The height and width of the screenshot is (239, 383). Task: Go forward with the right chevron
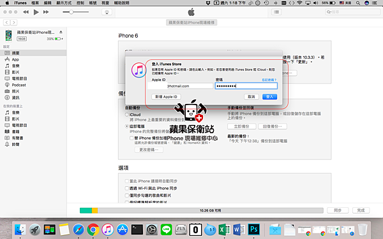click(14, 22)
